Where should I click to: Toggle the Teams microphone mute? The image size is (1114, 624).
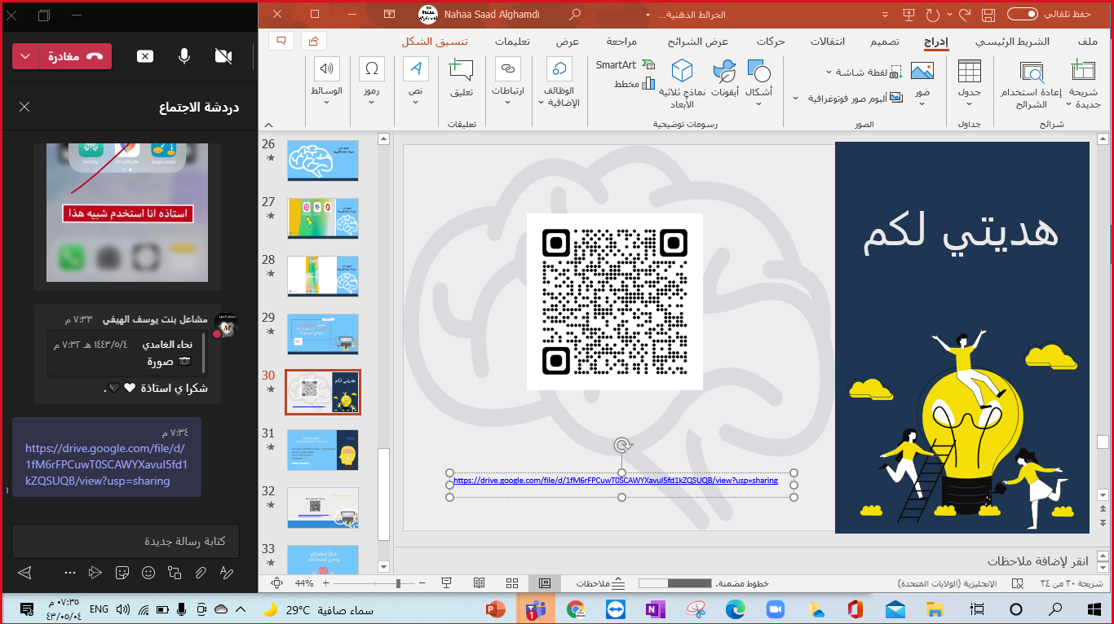[x=184, y=55]
